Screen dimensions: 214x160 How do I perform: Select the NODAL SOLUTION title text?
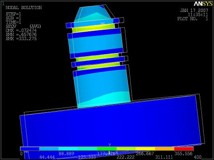pos(23,8)
